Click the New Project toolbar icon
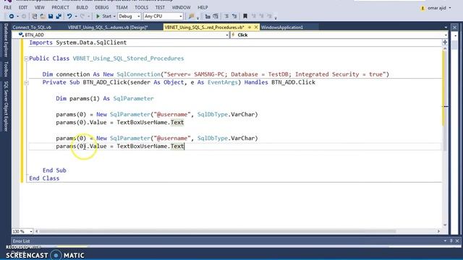The width and height of the screenshot is (463, 260). click(x=34, y=16)
